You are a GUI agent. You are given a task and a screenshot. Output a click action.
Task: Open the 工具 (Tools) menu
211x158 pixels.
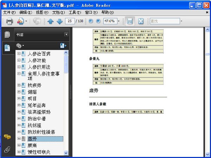(75, 13)
